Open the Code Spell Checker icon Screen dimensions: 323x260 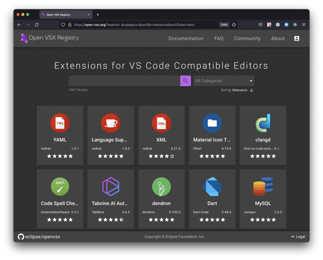point(60,186)
